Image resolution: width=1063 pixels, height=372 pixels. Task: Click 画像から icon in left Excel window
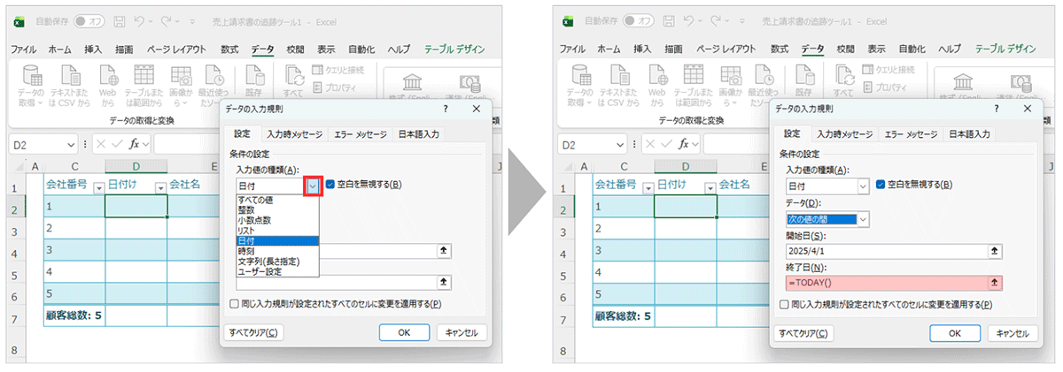(x=180, y=76)
